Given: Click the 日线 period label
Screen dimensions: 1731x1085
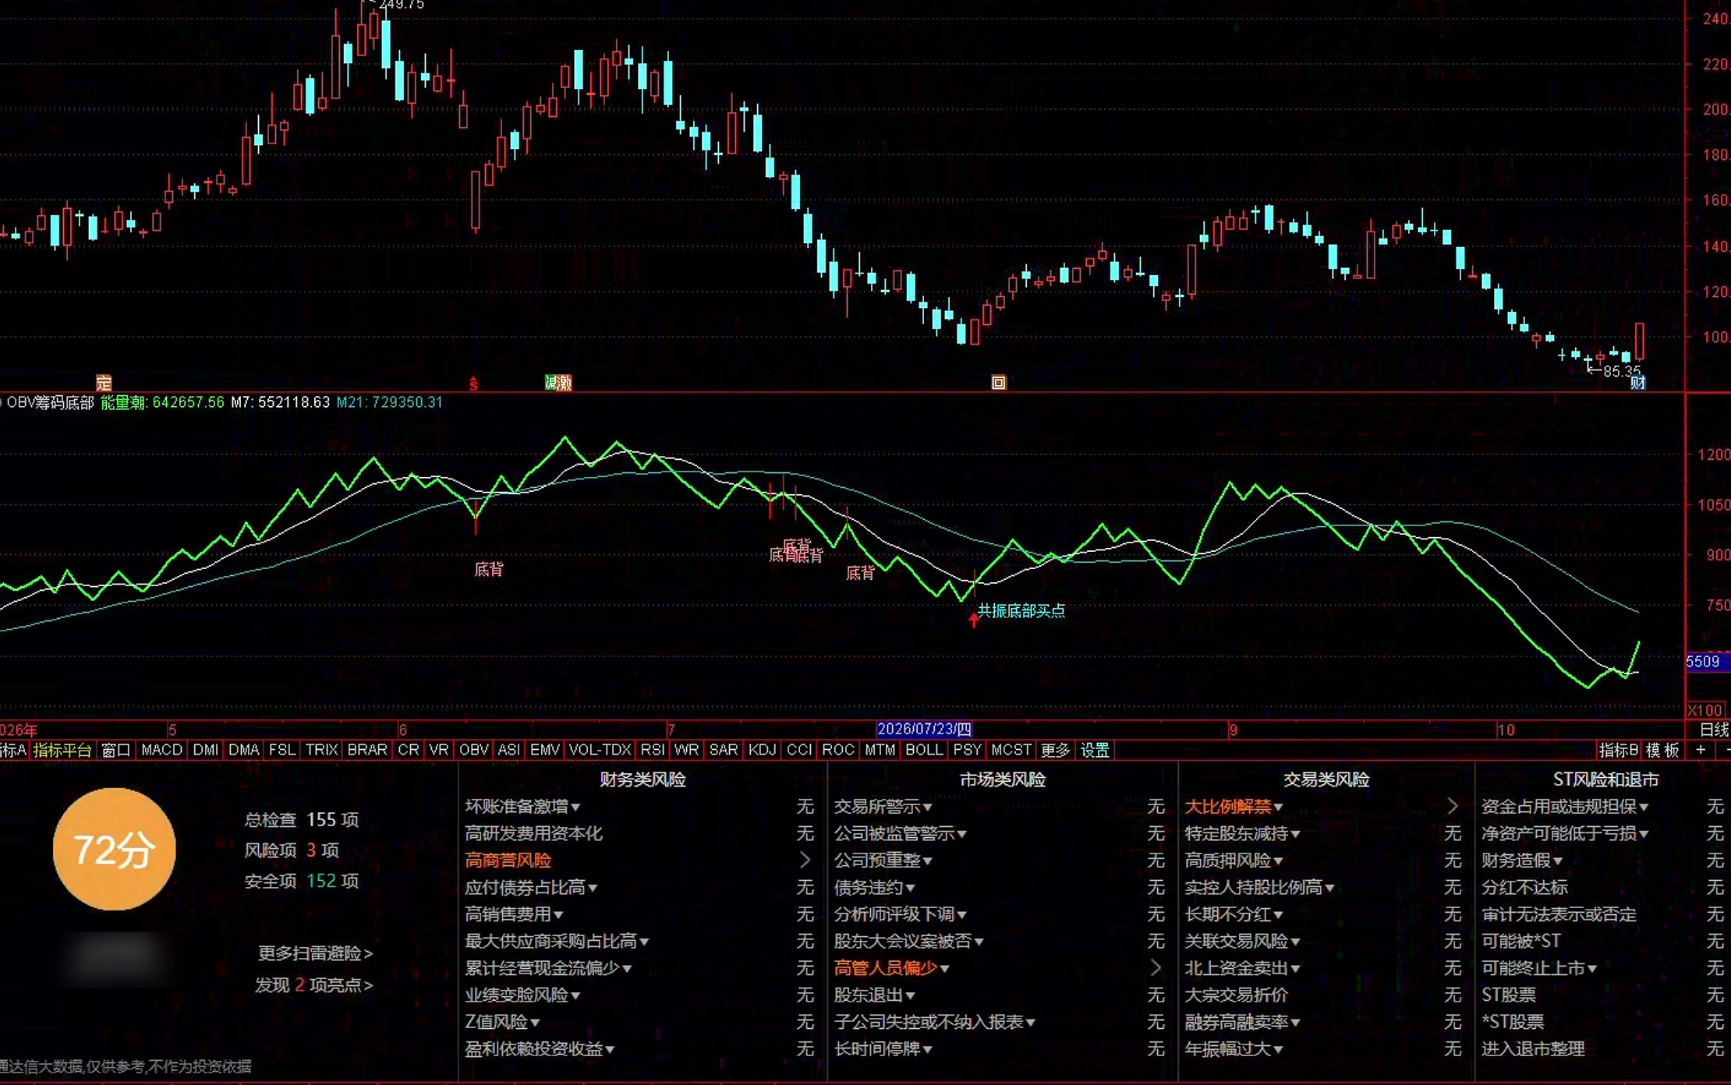Looking at the screenshot, I should click(1714, 730).
